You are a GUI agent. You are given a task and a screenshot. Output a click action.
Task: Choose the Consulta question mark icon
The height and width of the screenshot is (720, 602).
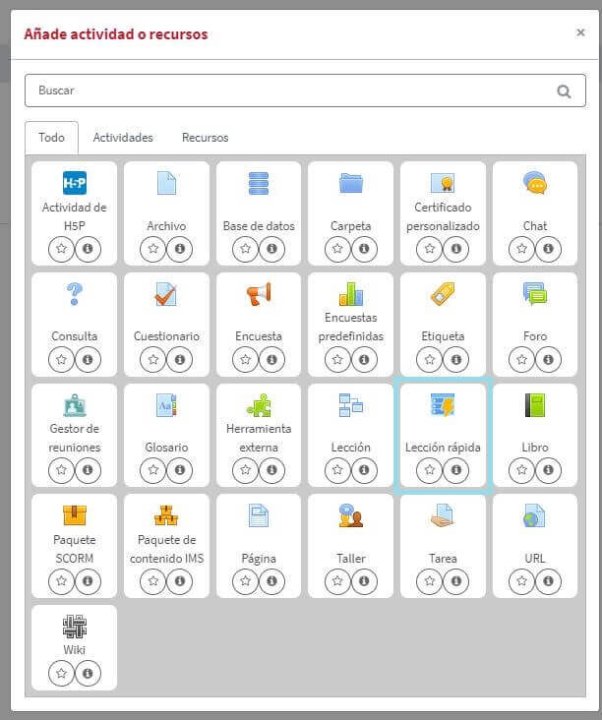coord(75,294)
